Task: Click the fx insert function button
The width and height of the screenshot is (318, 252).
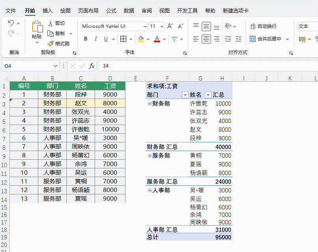Action: [x=92, y=66]
